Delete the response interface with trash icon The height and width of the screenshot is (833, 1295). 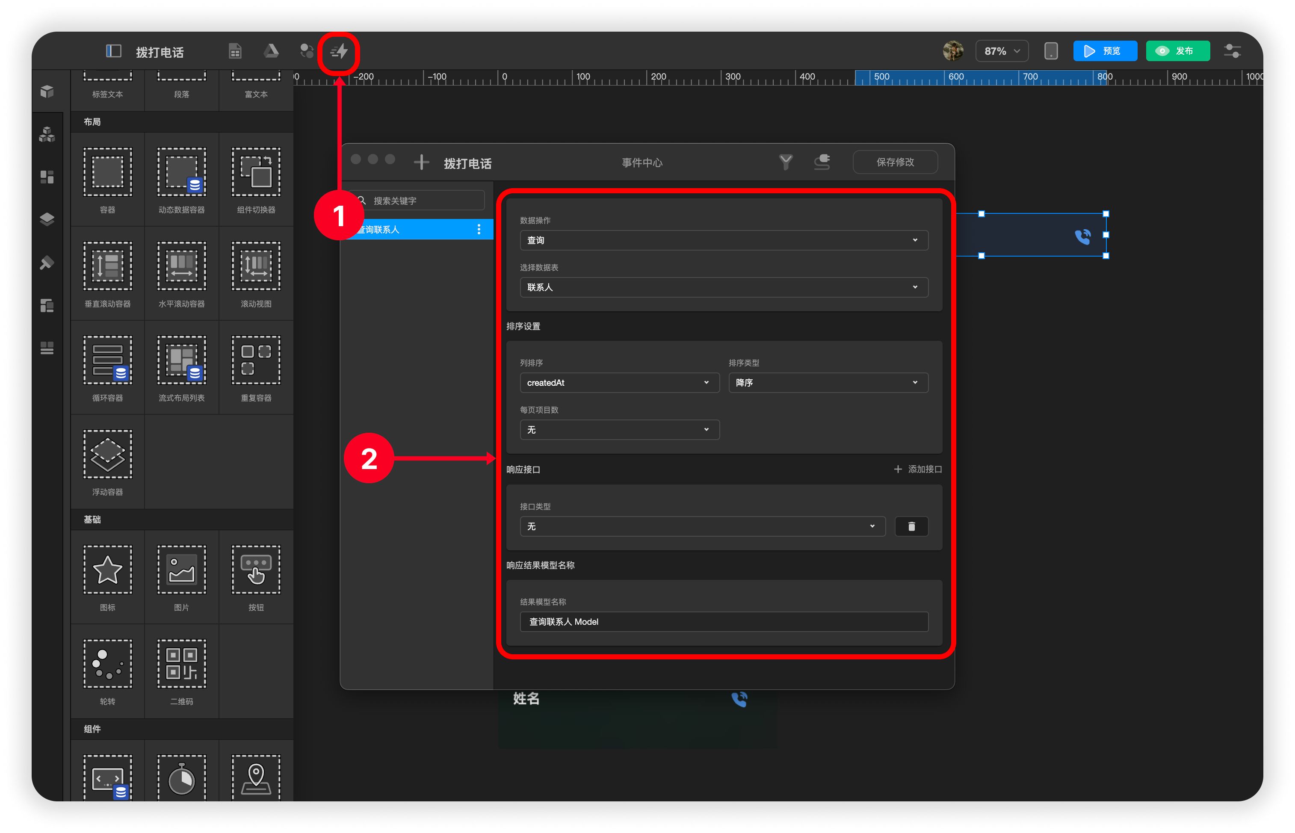point(911,526)
